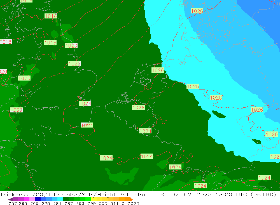
Task: Choose the bright yellow legend swatch
Action: click(x=94, y=199)
